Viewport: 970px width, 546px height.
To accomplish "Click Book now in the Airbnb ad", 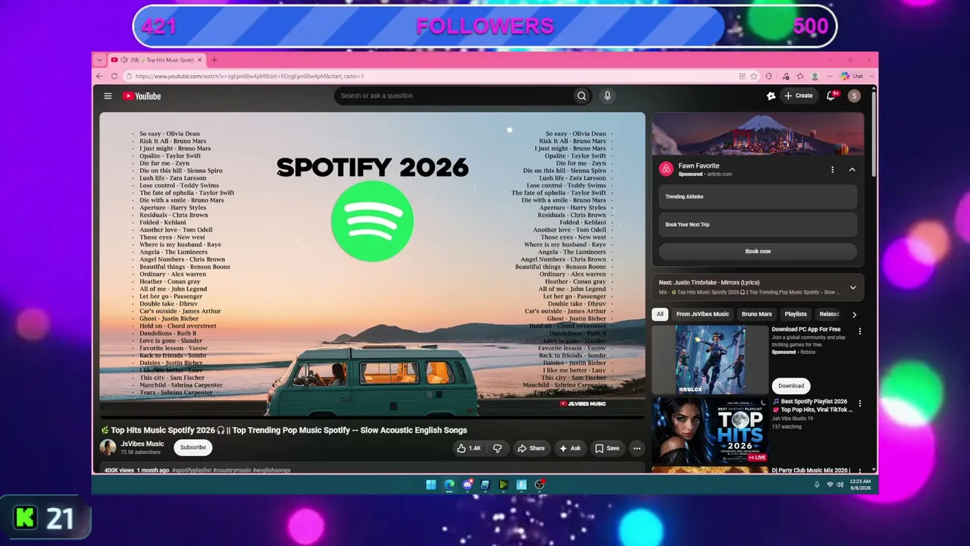I will pos(758,251).
